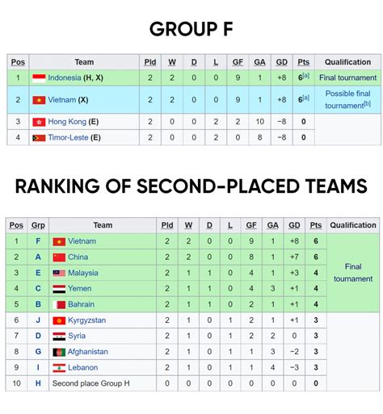Screen dimensions: 383x414
Task: Open the Indonesia team link
Action: coord(65,77)
